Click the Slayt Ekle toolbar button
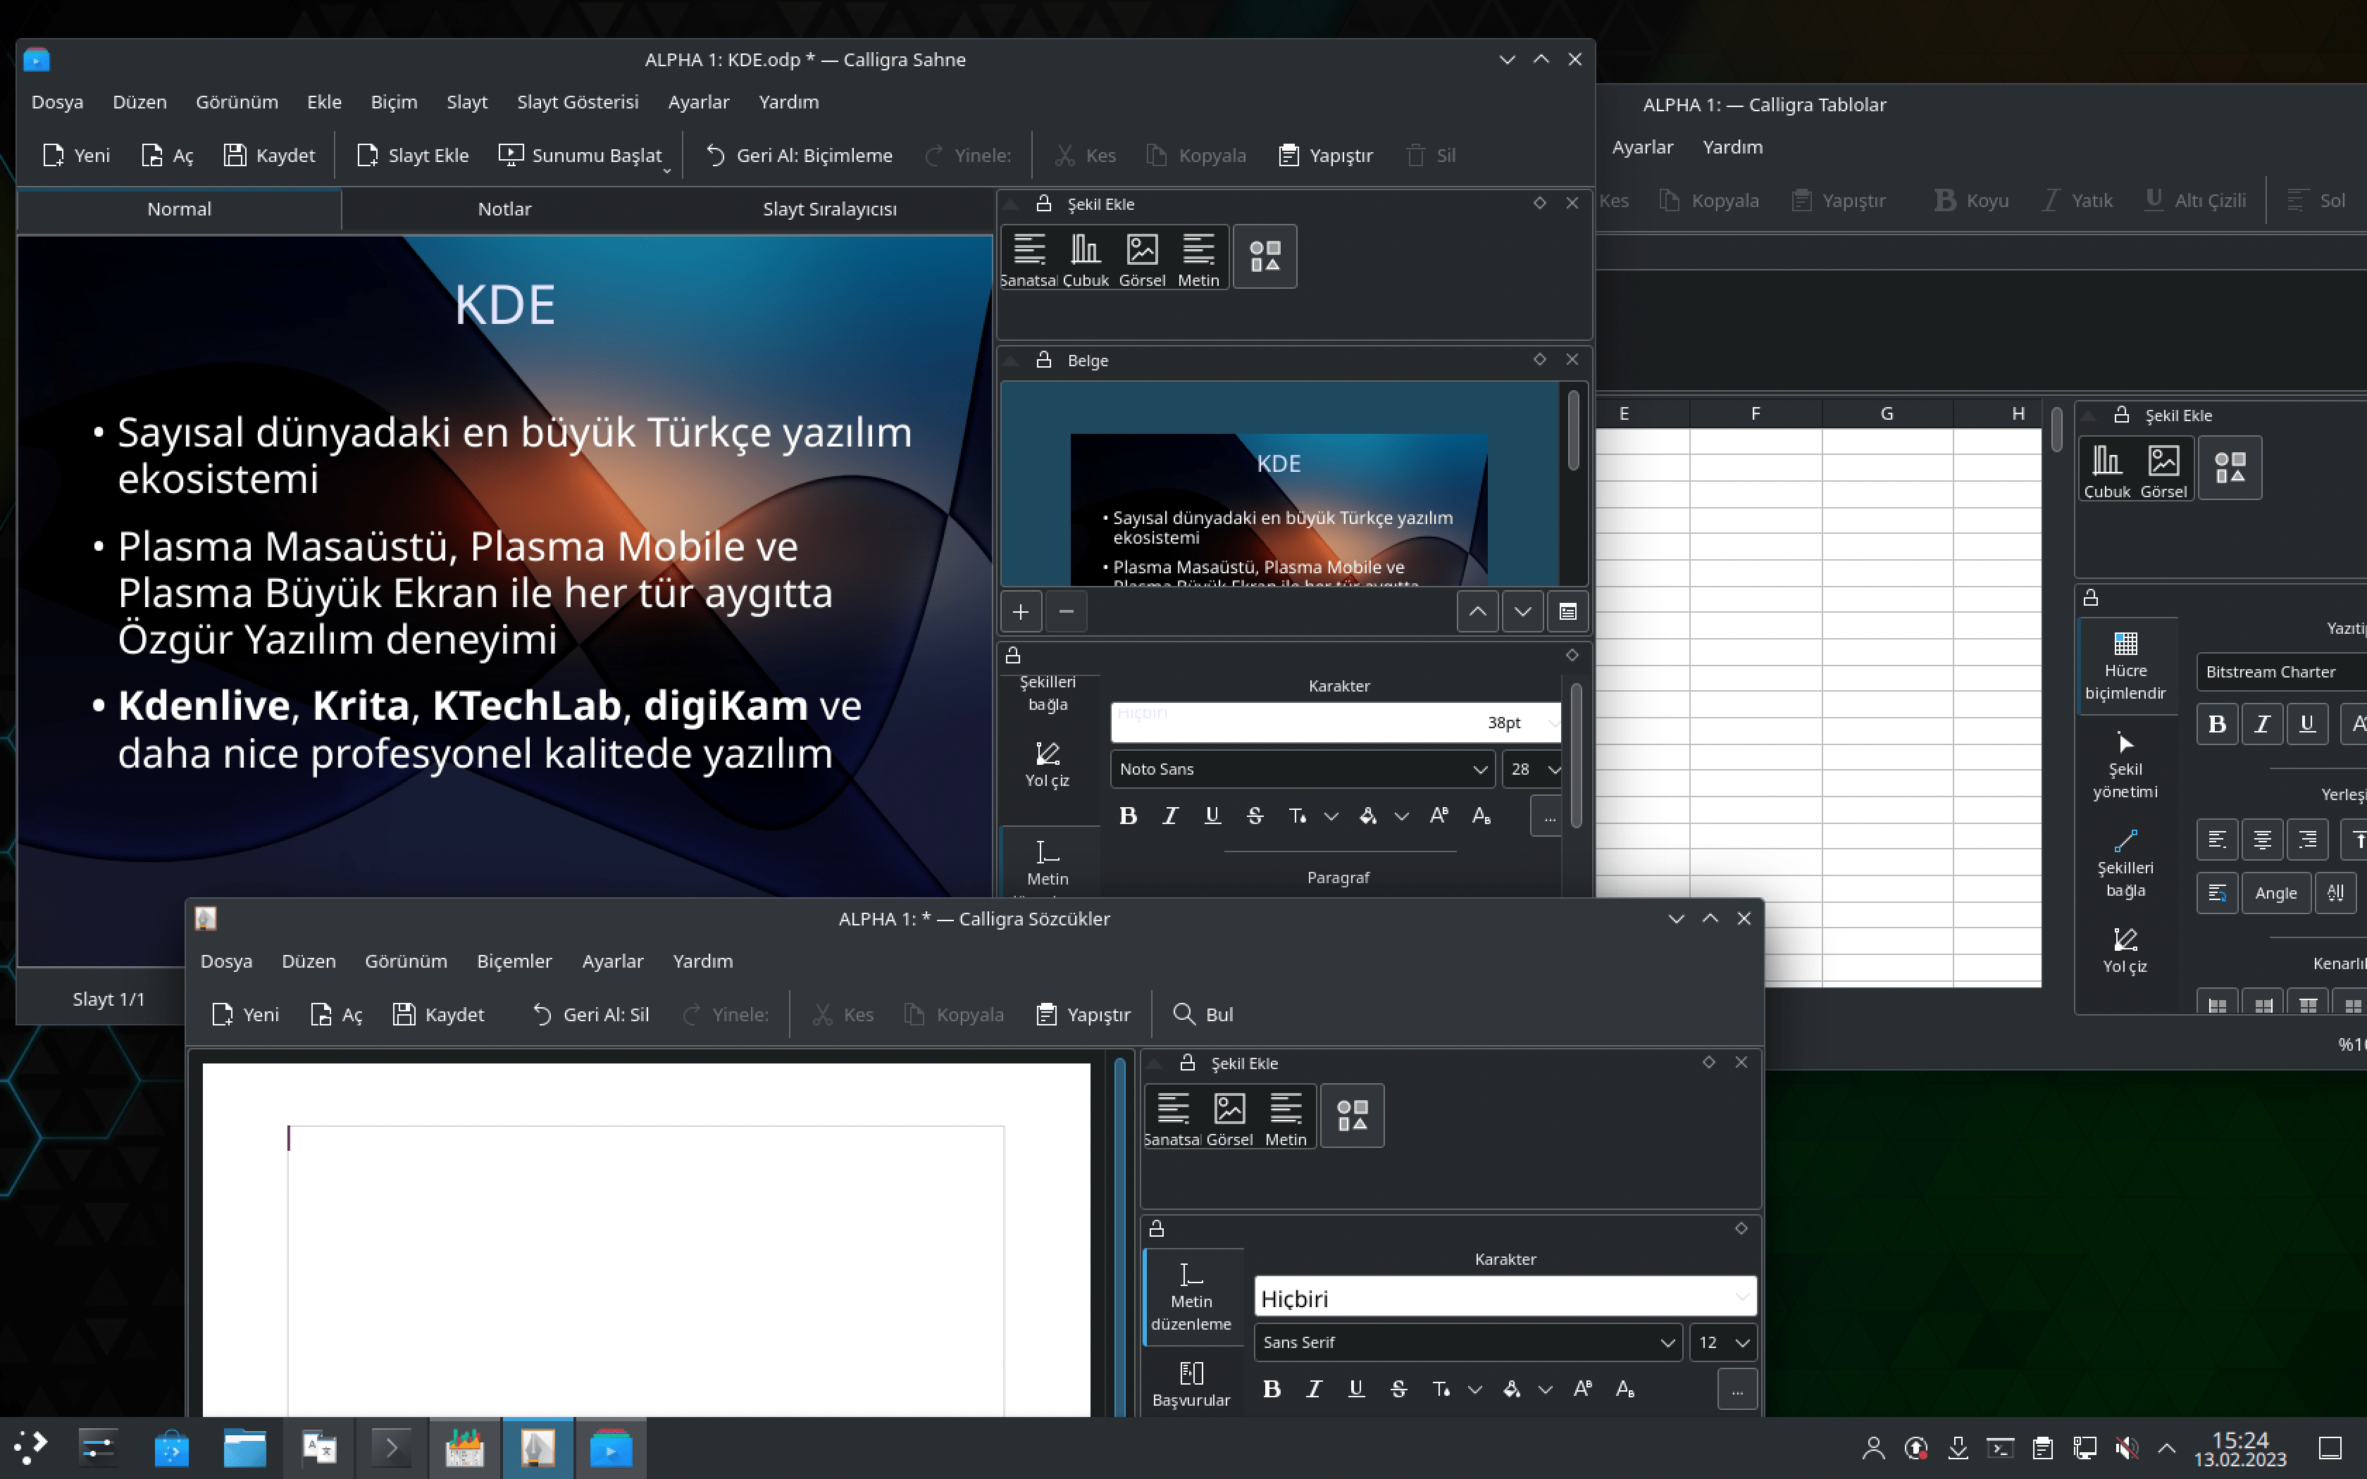Viewport: 2367px width, 1479px height. (413, 154)
